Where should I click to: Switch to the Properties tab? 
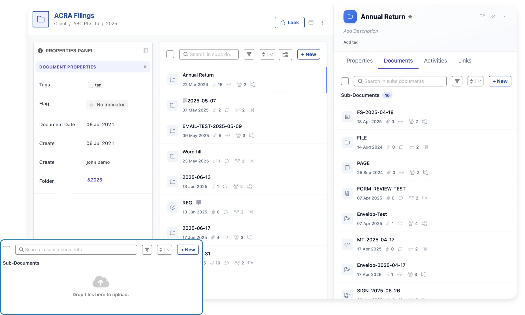point(359,61)
